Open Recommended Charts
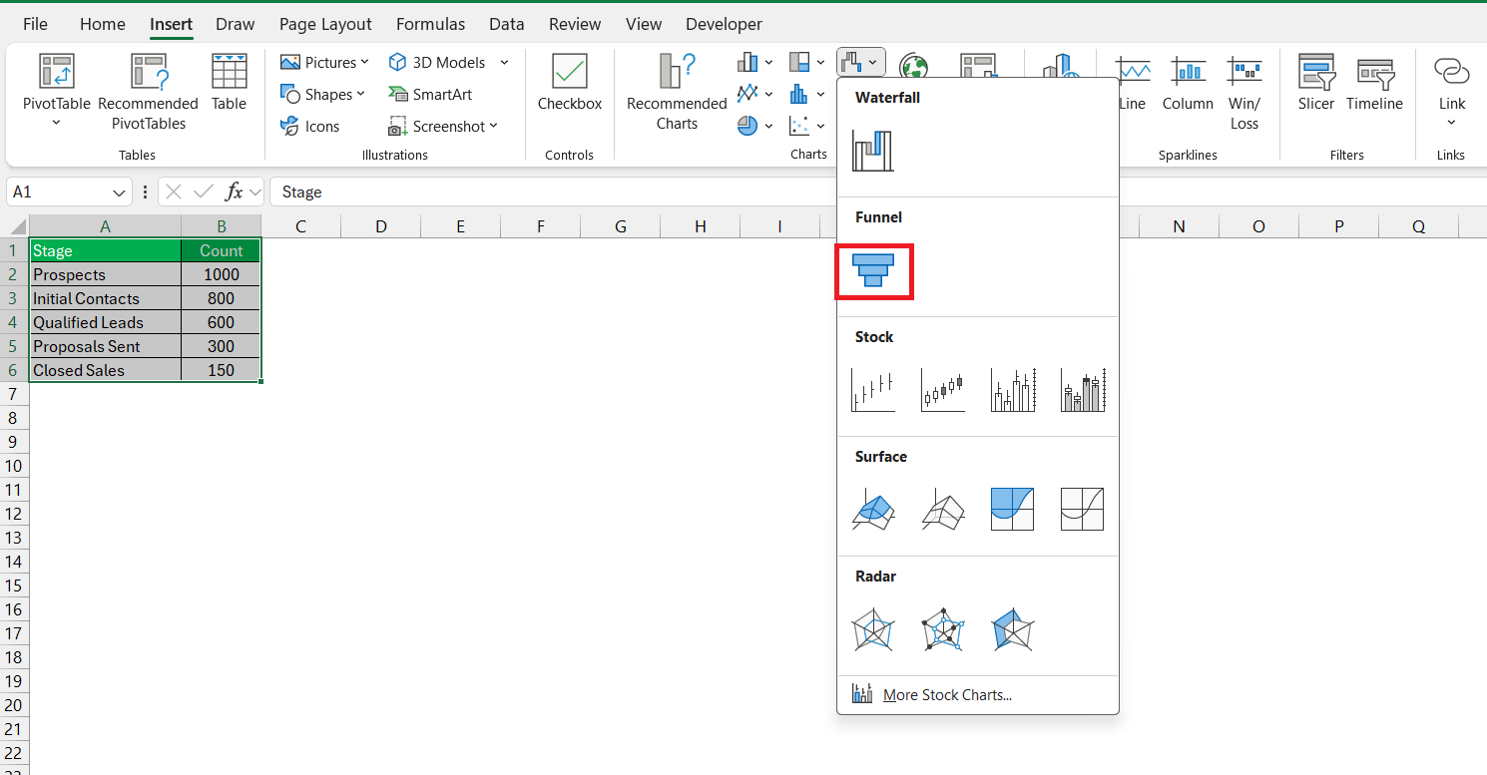Image resolution: width=1487 pixels, height=775 pixels. click(677, 92)
